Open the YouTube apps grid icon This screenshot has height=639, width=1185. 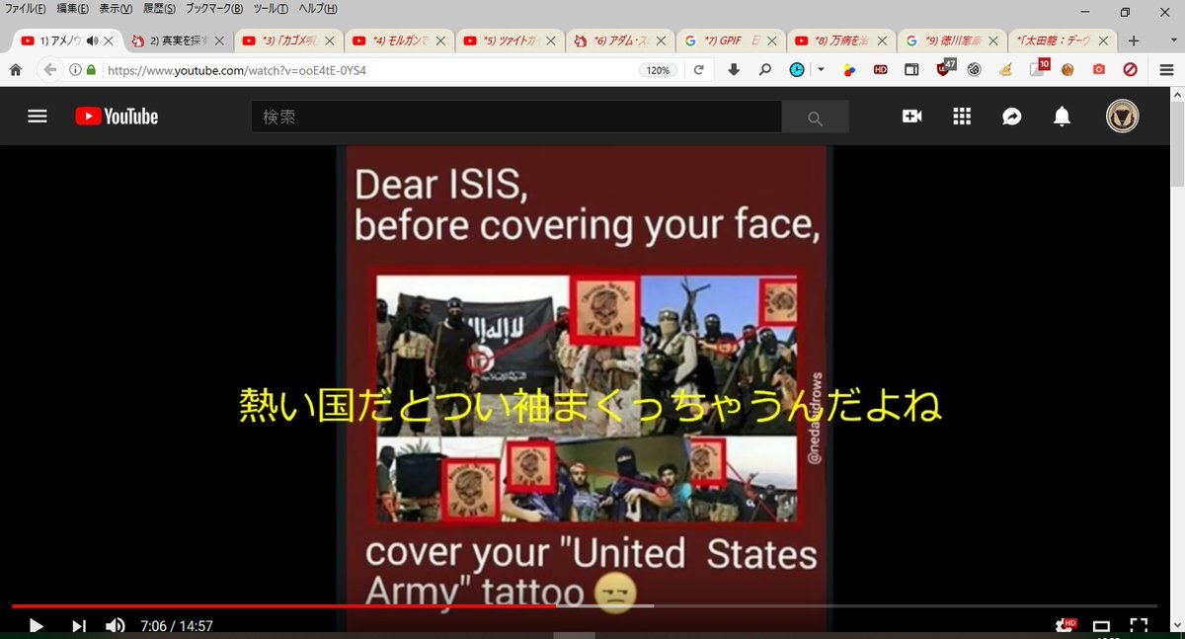click(962, 117)
